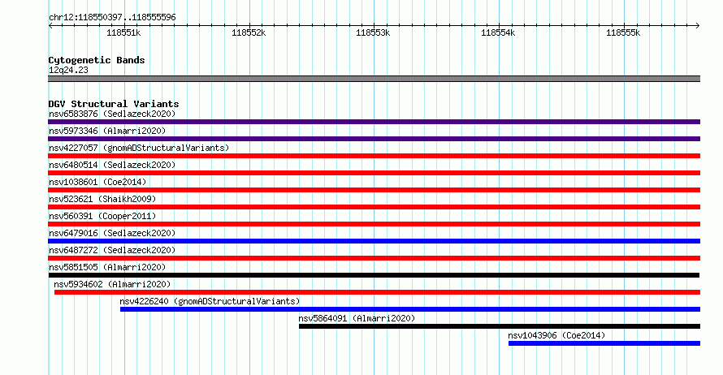Viewport: 723px width, 375px height.
Task: Select the red bar under nsv5934602
Action: 377,292
